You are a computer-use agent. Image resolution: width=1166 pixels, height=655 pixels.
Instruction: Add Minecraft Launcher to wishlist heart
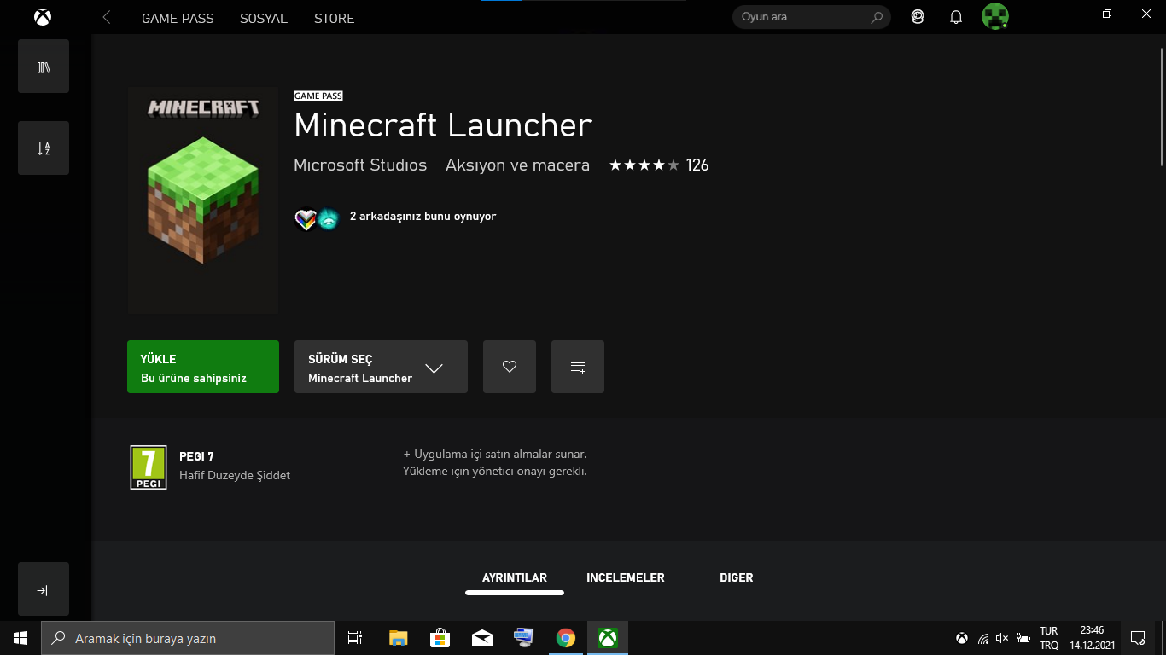click(x=510, y=367)
